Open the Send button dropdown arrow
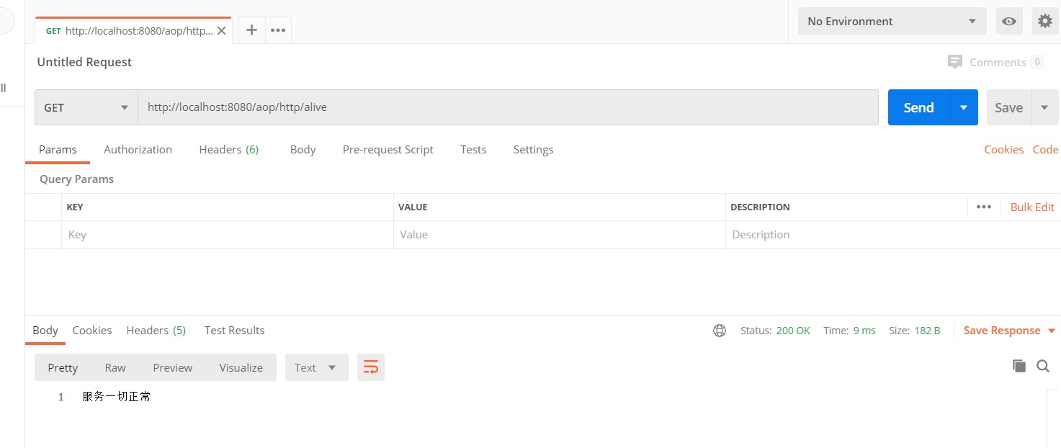Screen dimensions: 1061x448 pyautogui.click(x=964, y=107)
